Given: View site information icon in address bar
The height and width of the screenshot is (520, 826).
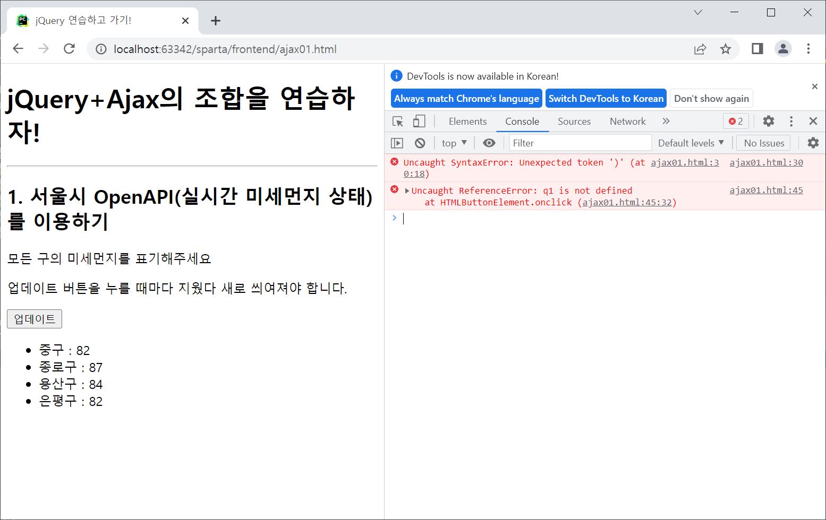Looking at the screenshot, I should [101, 49].
